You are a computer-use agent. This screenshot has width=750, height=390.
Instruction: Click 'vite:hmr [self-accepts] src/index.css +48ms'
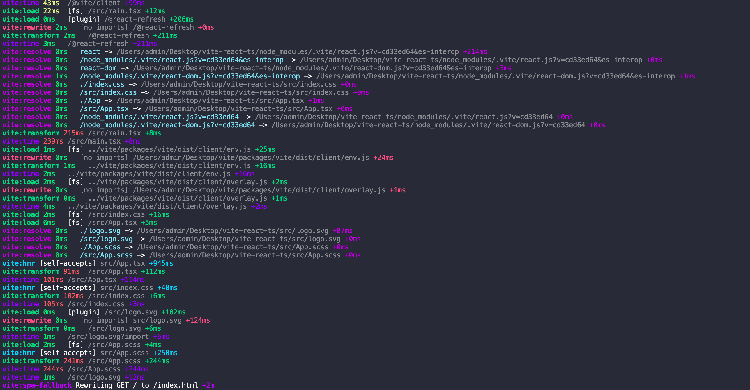pos(90,288)
